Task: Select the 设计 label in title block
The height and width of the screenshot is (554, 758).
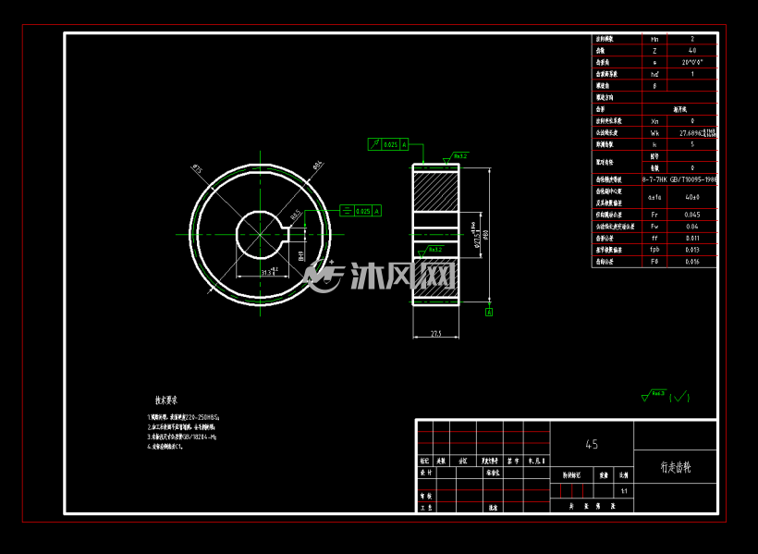Action: coord(426,473)
